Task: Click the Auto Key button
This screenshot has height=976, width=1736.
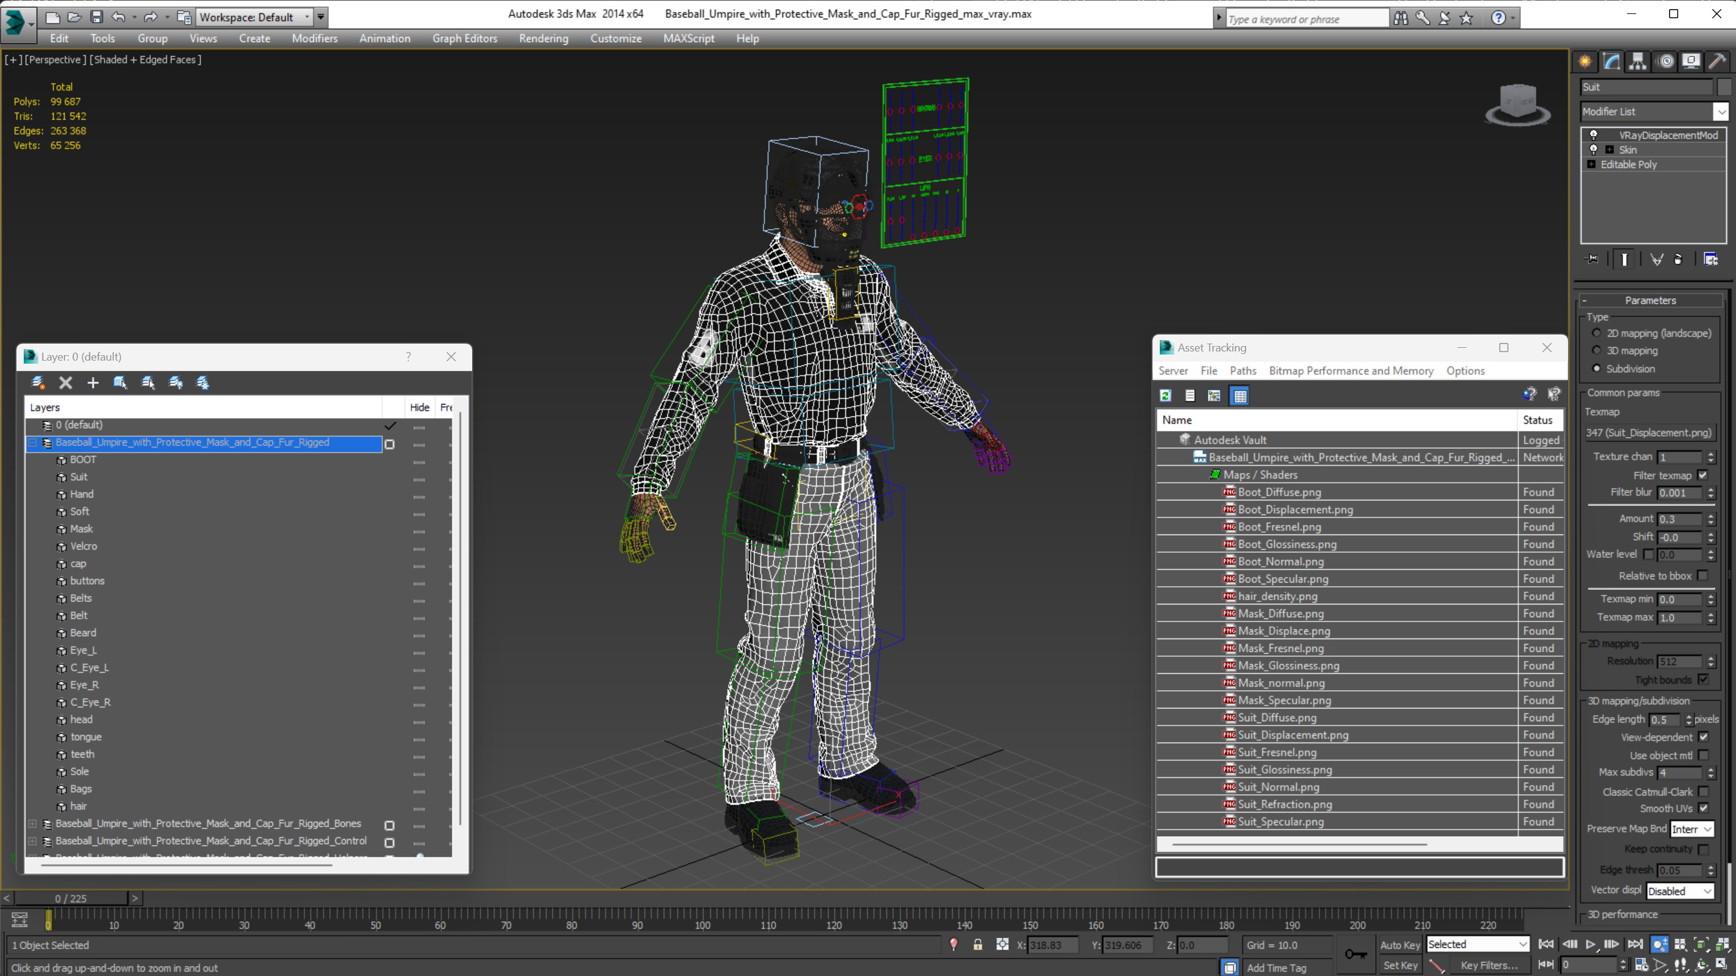Action: (x=1400, y=944)
